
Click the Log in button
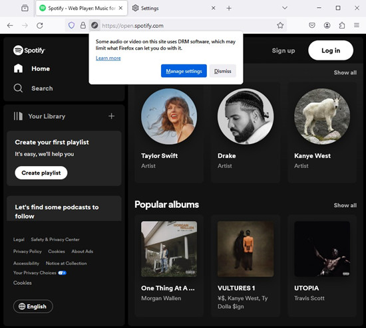tap(331, 50)
